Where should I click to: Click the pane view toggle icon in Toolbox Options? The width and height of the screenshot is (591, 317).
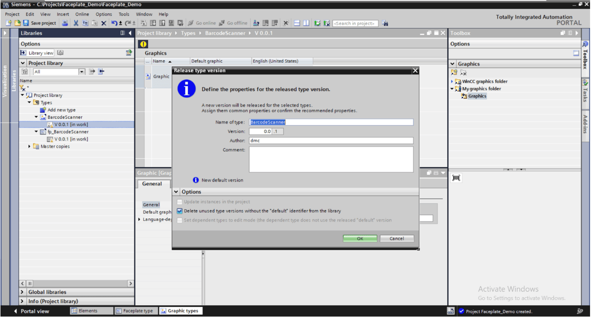point(576,53)
